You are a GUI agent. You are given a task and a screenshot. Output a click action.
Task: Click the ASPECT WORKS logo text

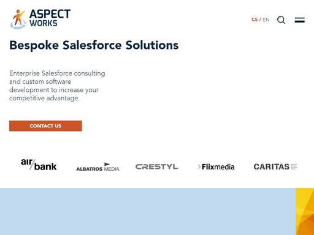(x=50, y=18)
